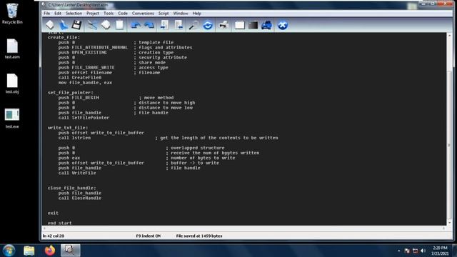Click the 'push FILE_BEGIN' code line

click(x=79, y=98)
